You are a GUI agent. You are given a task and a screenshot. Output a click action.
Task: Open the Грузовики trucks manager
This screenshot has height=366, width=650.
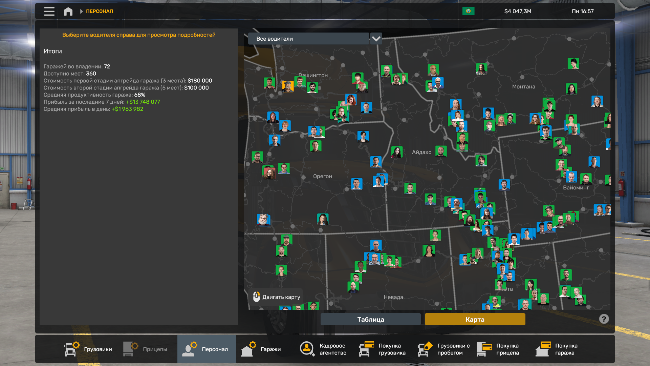click(88, 349)
